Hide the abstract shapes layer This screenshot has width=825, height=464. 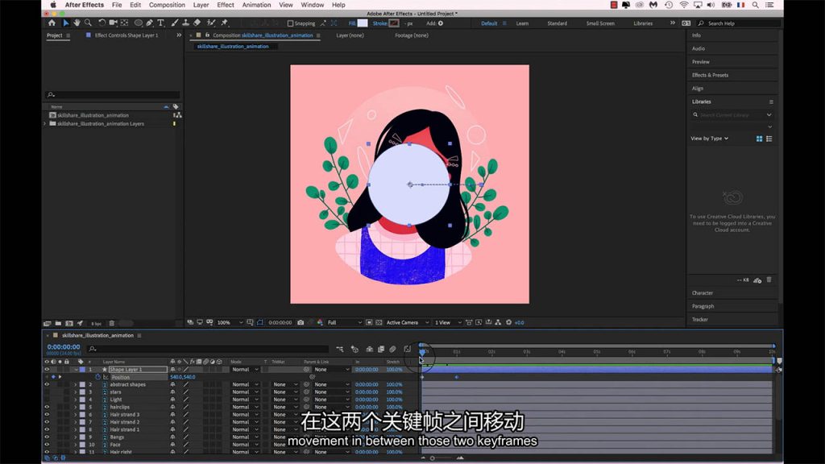pyautogui.click(x=47, y=384)
